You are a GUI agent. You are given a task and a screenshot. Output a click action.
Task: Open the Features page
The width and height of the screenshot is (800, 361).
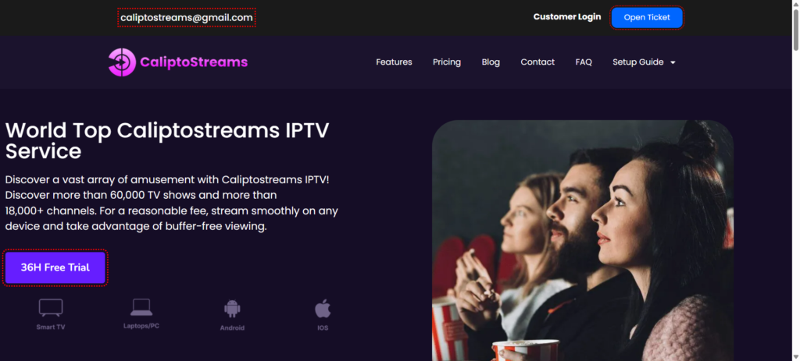[394, 62]
